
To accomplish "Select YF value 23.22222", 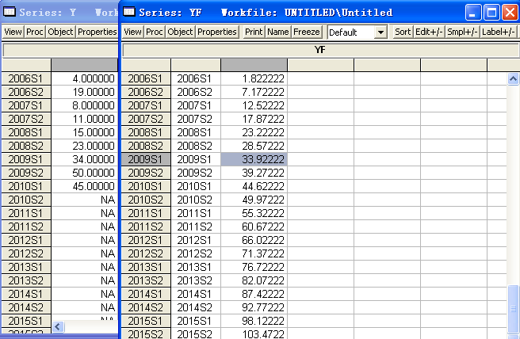I will [x=254, y=132].
